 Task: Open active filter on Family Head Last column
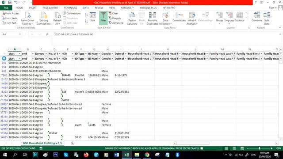[x=234, y=54]
